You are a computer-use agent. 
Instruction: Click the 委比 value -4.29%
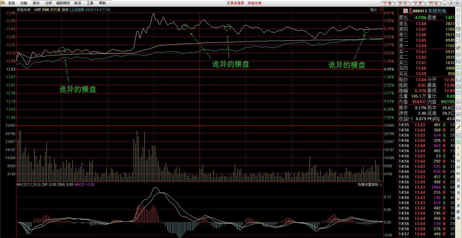tap(419, 18)
